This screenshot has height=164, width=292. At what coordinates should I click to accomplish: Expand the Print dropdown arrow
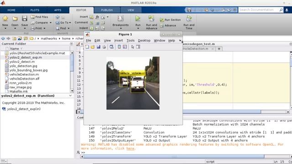point(44,28)
